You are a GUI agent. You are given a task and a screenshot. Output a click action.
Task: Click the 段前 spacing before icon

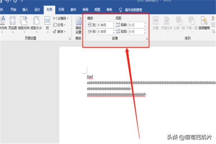click(x=118, y=25)
